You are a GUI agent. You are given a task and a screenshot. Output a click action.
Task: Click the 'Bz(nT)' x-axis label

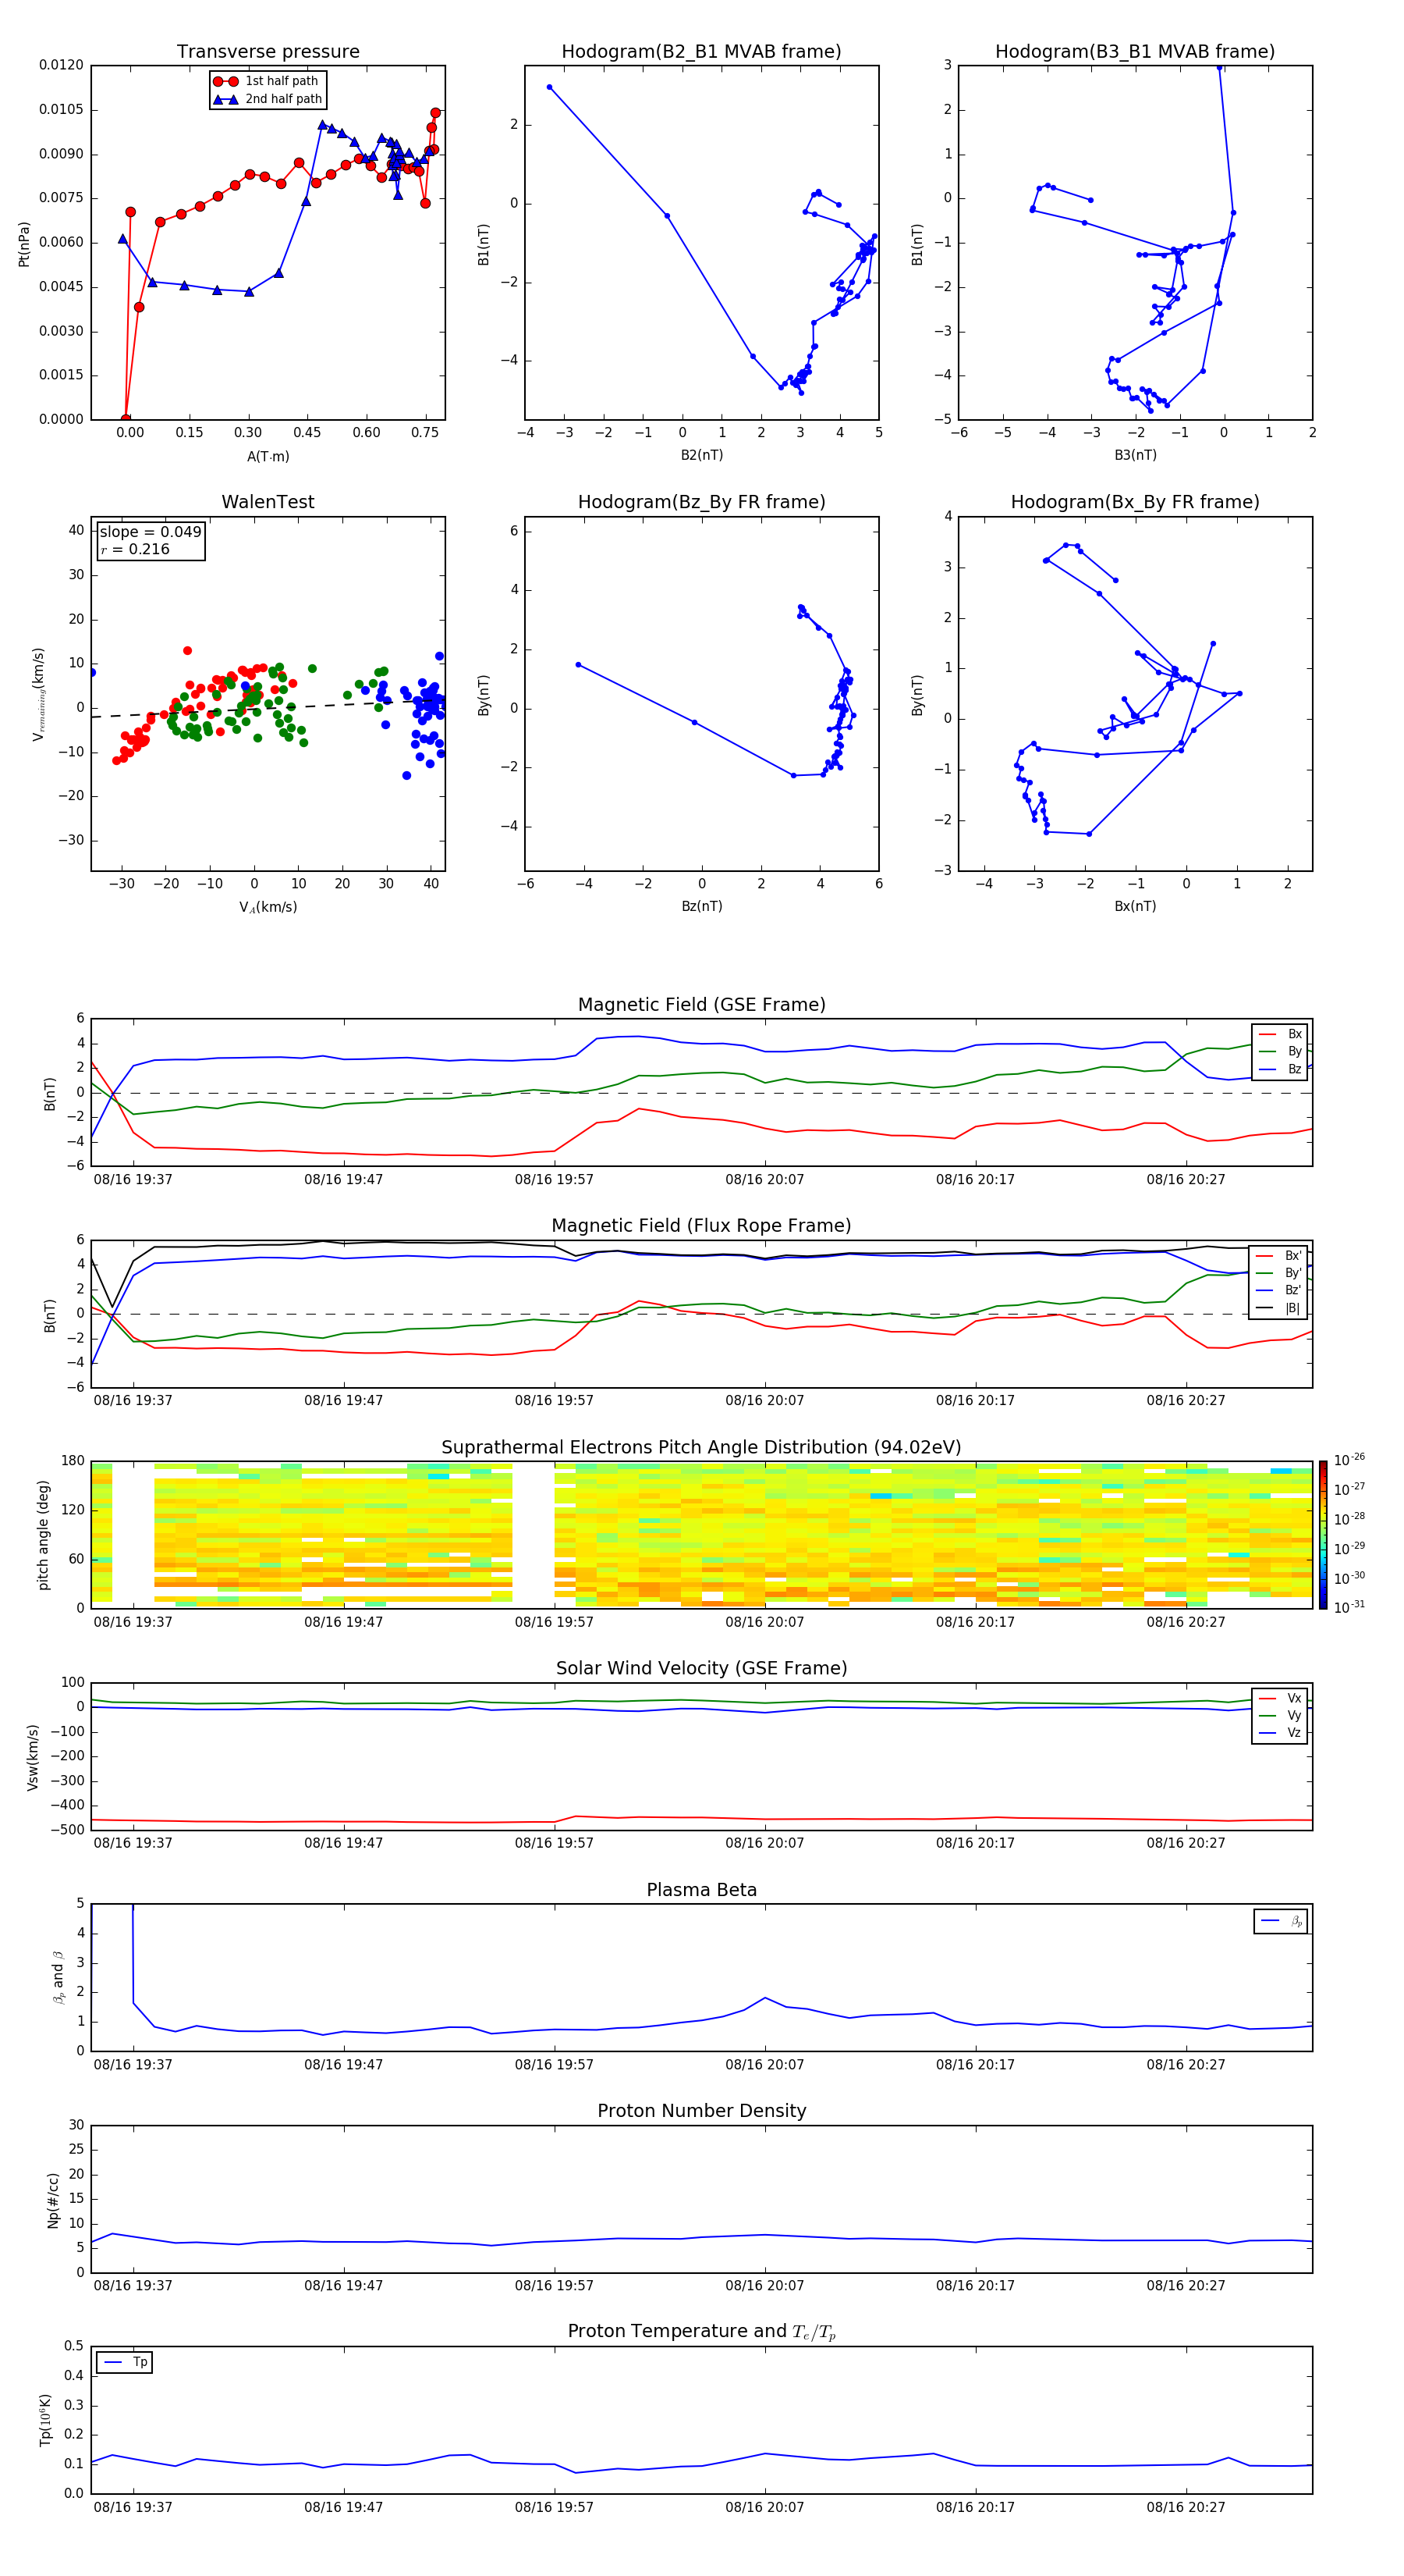(x=701, y=906)
